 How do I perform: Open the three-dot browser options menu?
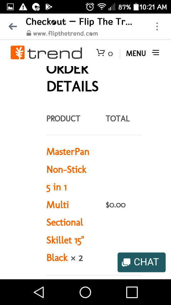(157, 26)
